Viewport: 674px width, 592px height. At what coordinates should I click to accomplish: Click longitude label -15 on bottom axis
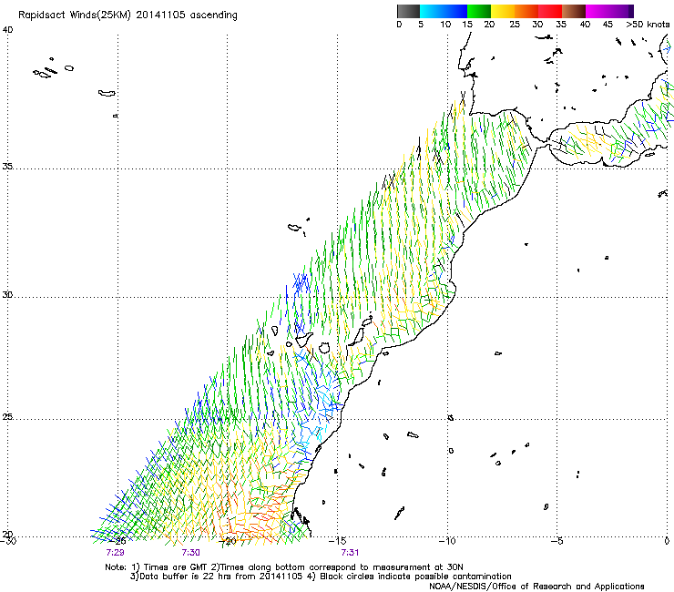(337, 541)
